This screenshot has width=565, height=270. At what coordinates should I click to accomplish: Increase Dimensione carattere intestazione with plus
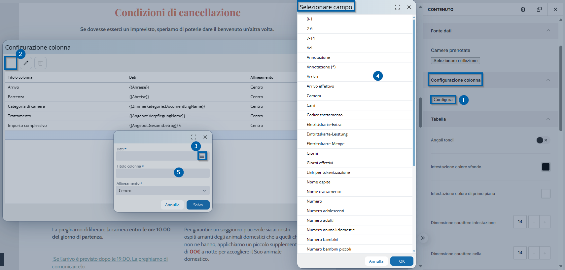[545, 222]
